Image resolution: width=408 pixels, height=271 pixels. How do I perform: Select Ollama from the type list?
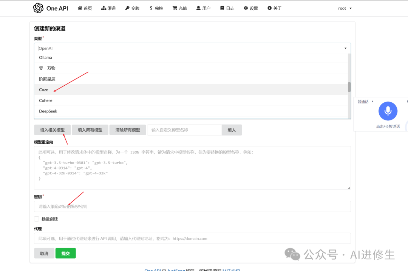point(191,57)
